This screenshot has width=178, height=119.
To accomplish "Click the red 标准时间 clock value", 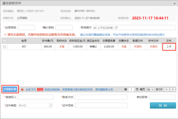I will click(x=150, y=18).
